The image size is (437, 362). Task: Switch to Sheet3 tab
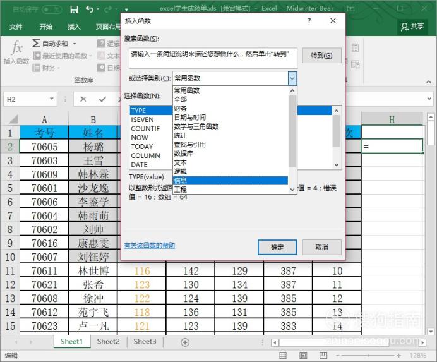(x=145, y=342)
